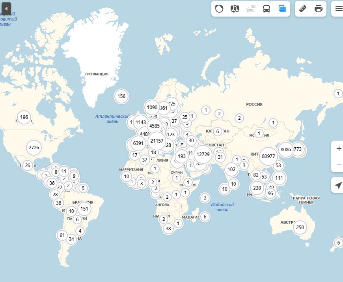Click the parking layer car icon
Viewport: 343px width, 282px height.
[251, 9]
